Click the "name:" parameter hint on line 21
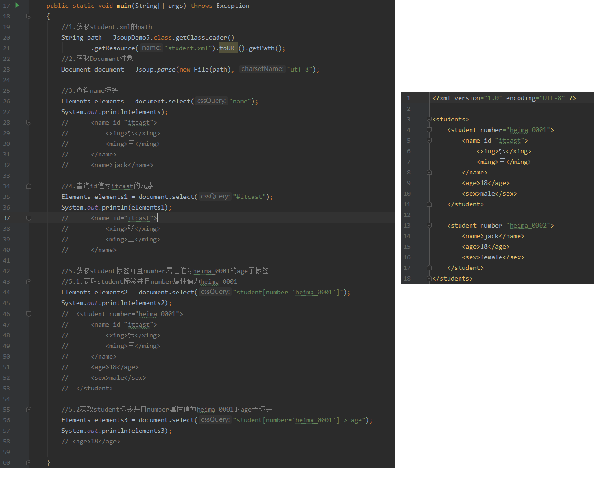 152,48
